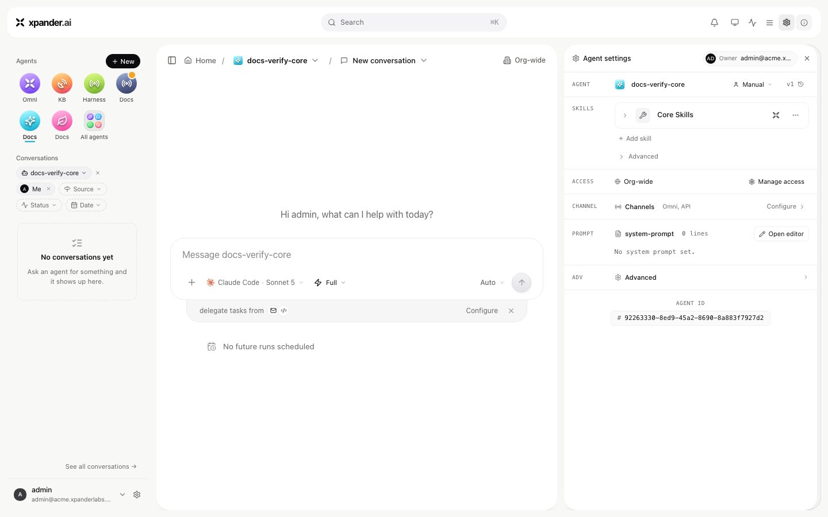Dismiss the delegate tasks bar
This screenshot has width=828, height=517.
coord(511,311)
